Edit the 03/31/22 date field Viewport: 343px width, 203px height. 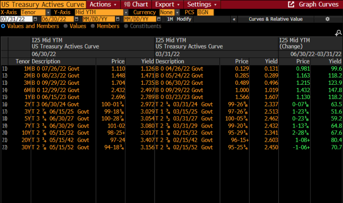[16, 19]
